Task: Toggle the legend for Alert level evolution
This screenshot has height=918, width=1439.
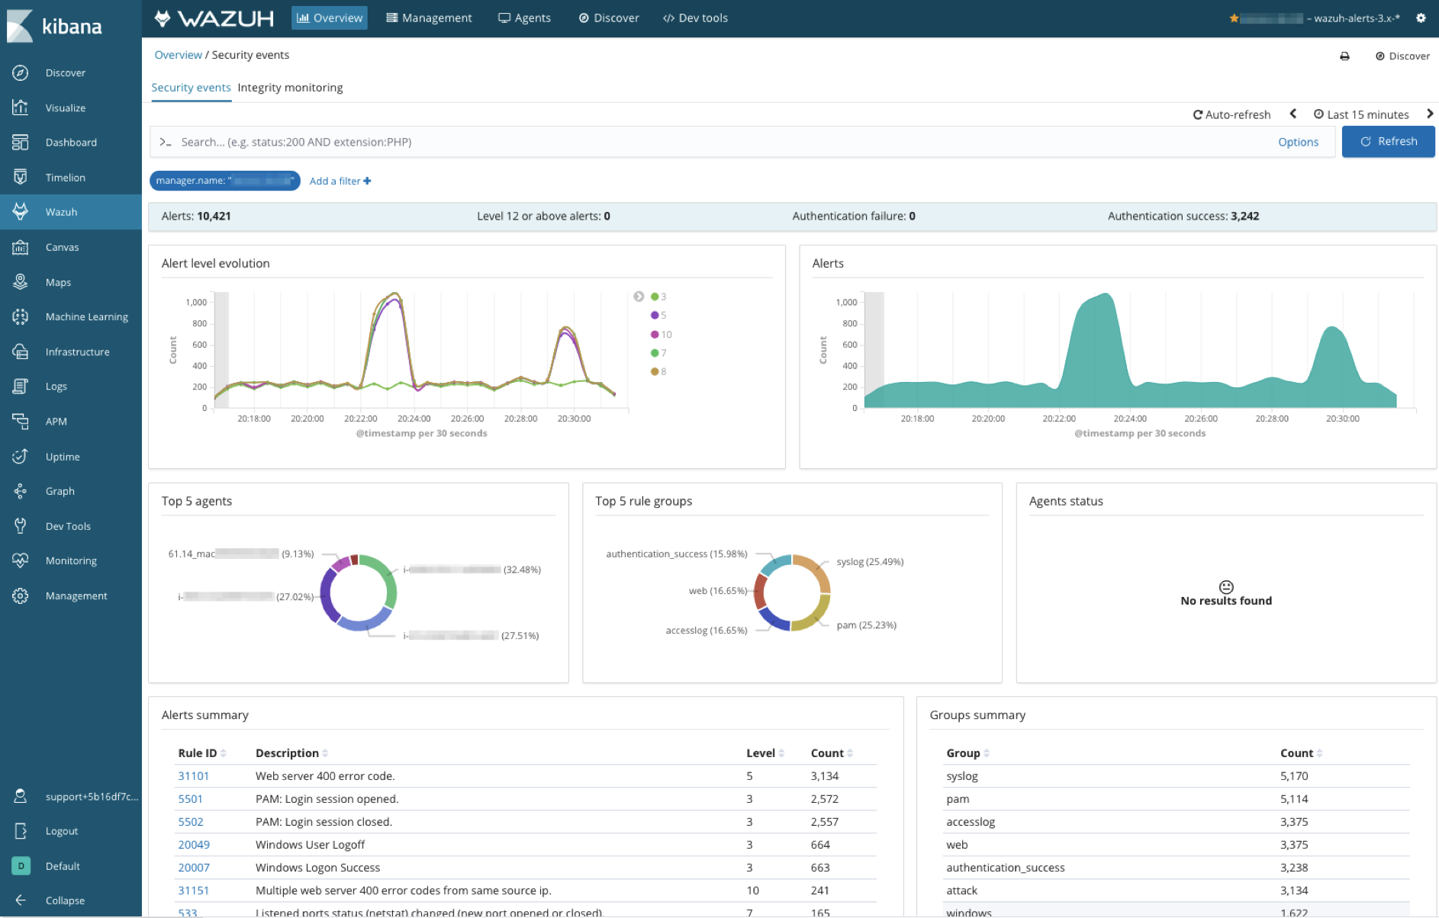Action: (639, 297)
